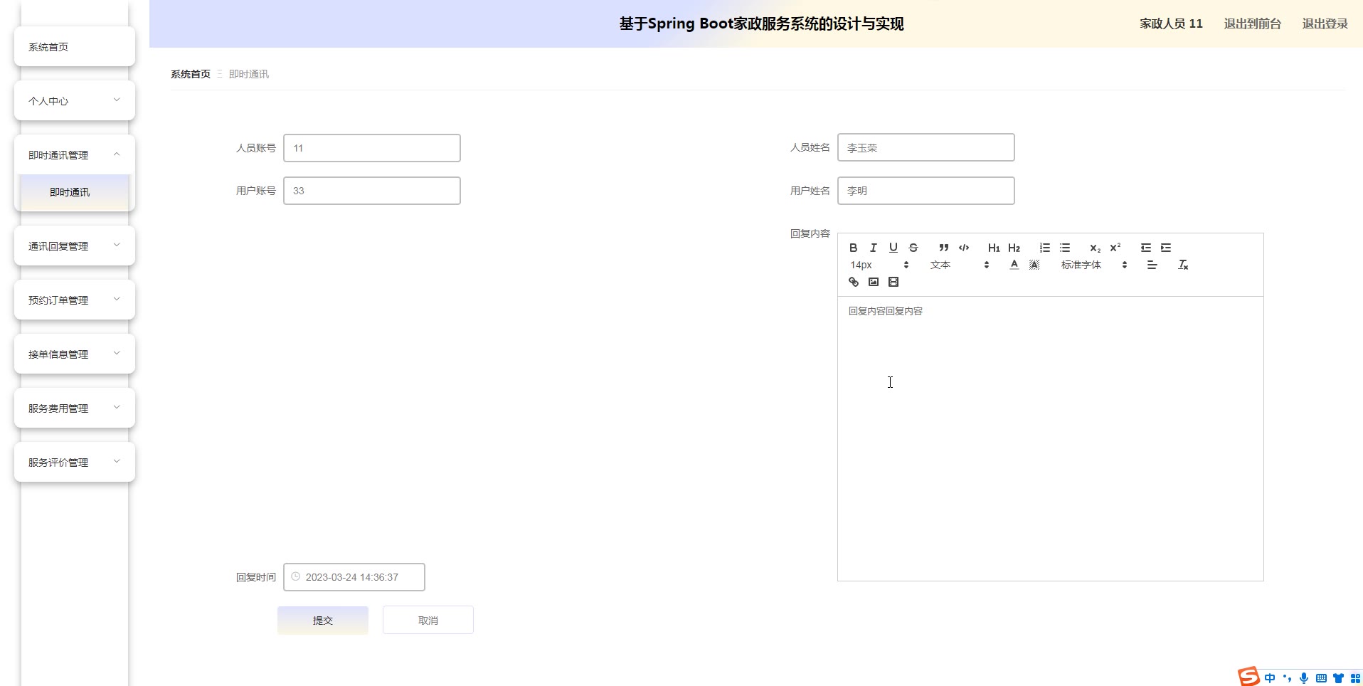Select the 即时通讯 submenu item
Image resolution: width=1363 pixels, height=686 pixels.
coord(75,192)
